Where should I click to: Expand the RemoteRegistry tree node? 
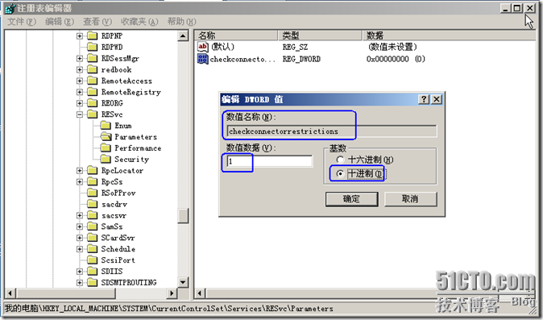(x=80, y=92)
